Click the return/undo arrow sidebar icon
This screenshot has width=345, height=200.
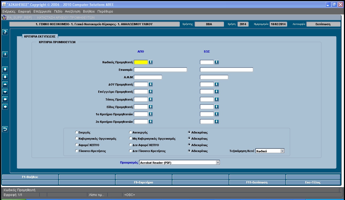coord(5,129)
